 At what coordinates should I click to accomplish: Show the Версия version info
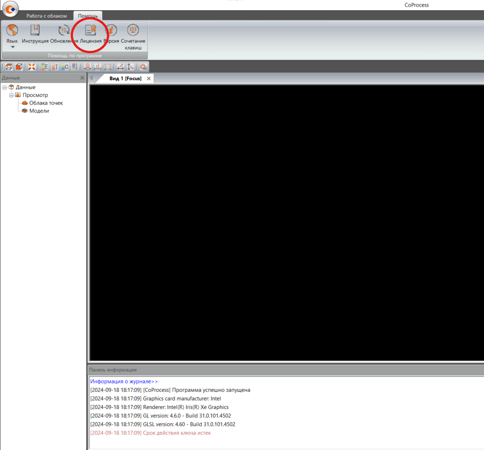click(111, 34)
